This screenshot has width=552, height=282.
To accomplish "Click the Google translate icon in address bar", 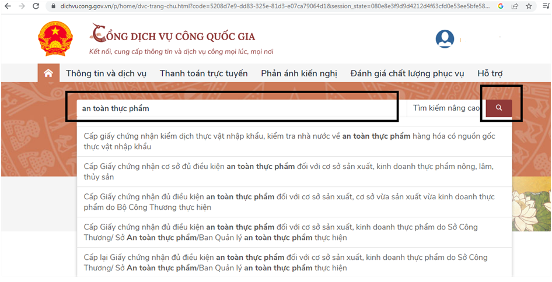I will [501, 6].
